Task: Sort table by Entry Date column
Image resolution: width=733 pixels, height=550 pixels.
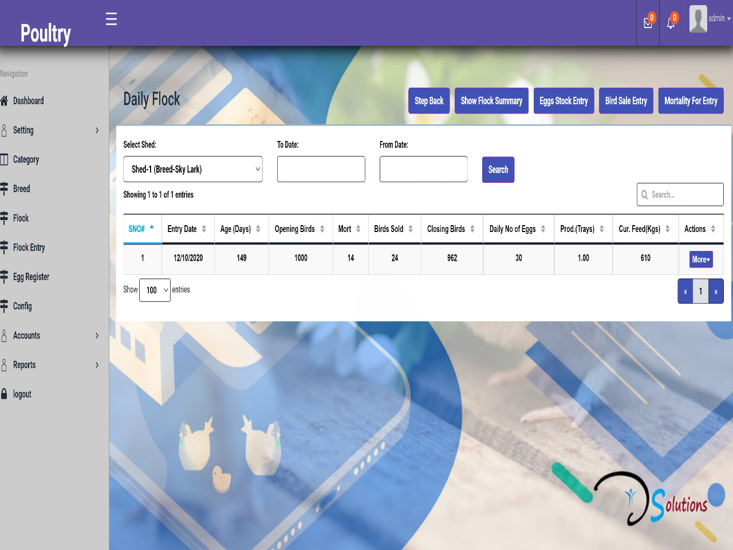Action: (x=187, y=229)
